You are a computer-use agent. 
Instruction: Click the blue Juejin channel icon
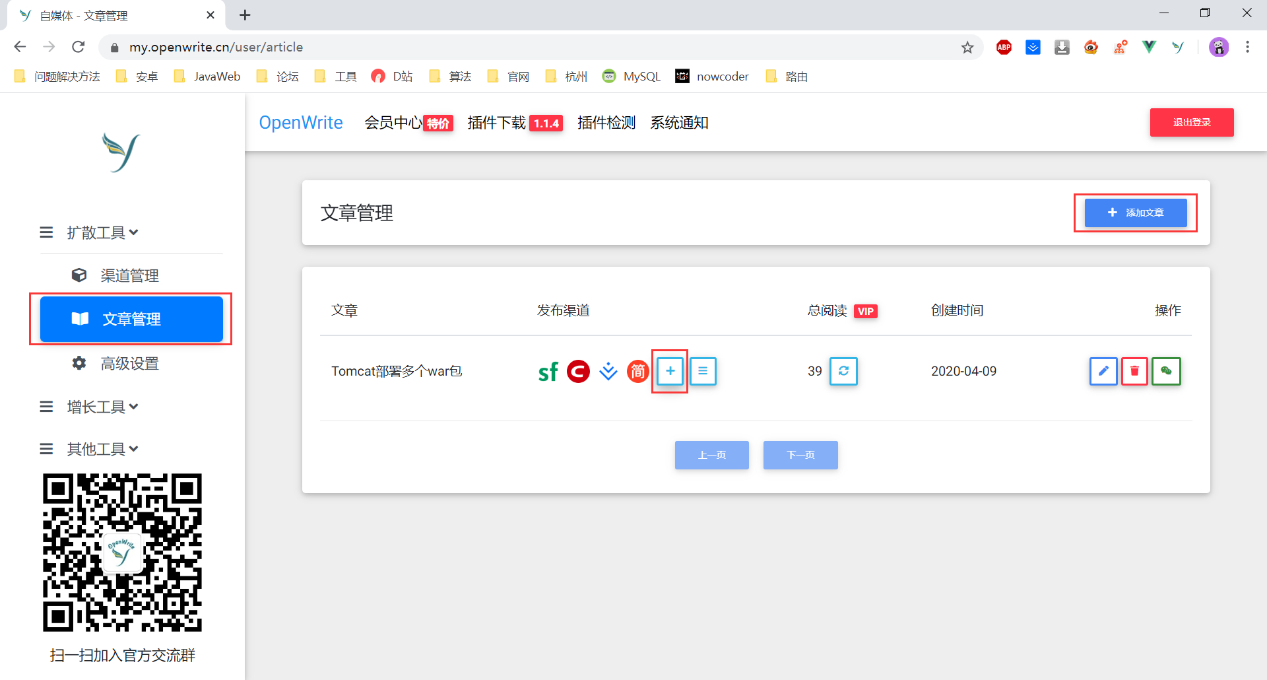click(x=608, y=371)
